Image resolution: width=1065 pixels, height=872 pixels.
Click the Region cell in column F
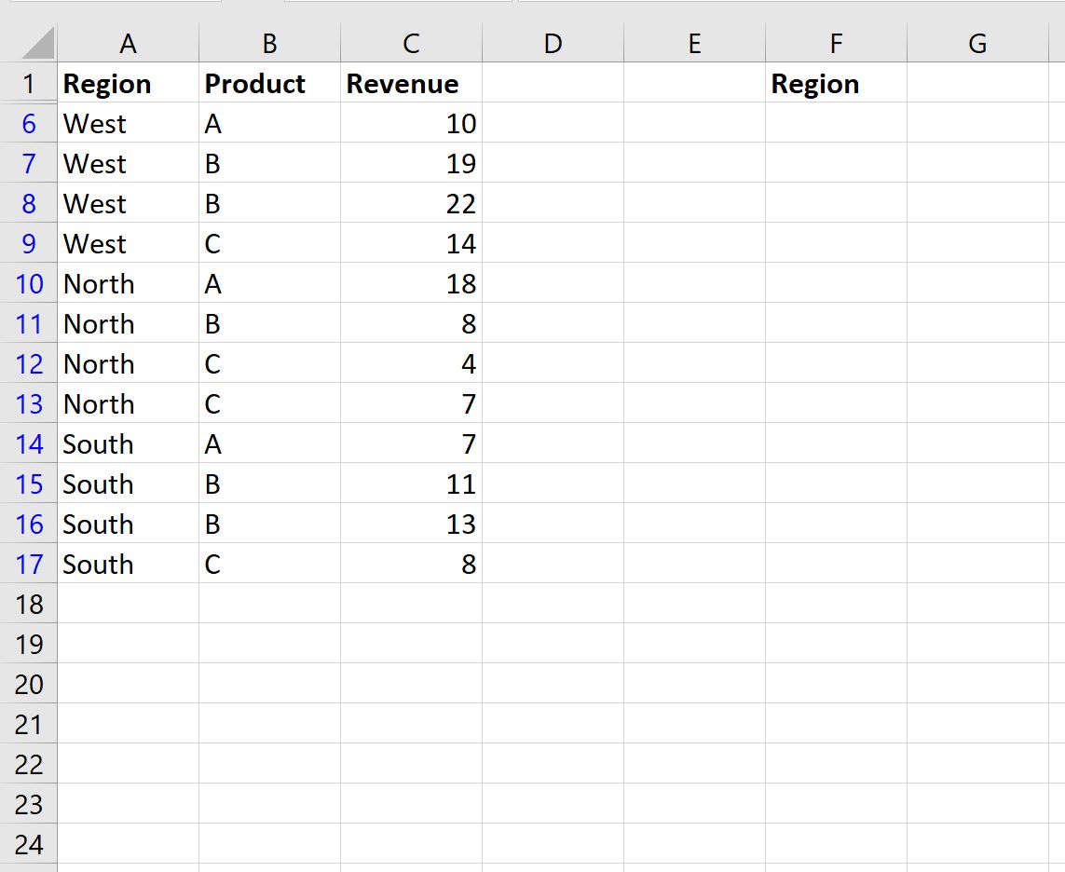pos(836,83)
